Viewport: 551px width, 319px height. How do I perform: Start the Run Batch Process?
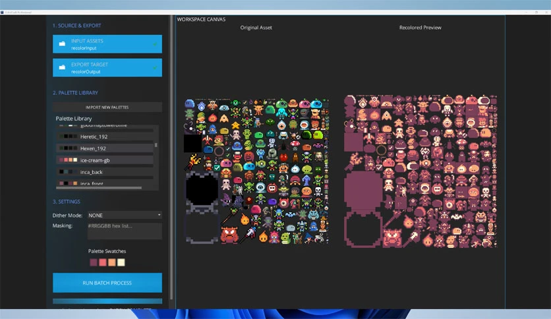pyautogui.click(x=107, y=283)
